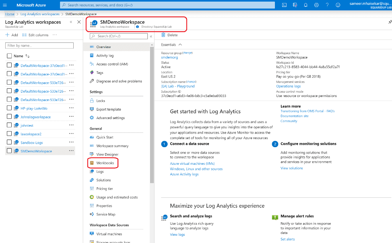
Task: Click the Add plus icon
Action: pyautogui.click(x=7, y=35)
